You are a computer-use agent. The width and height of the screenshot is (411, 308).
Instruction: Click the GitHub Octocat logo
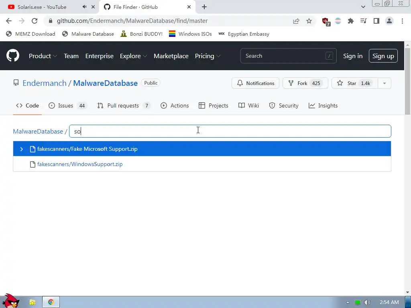(x=13, y=55)
